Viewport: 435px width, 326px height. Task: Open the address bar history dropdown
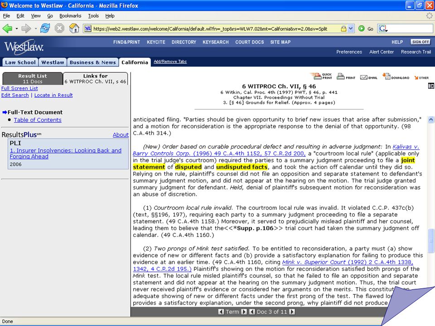click(351, 29)
